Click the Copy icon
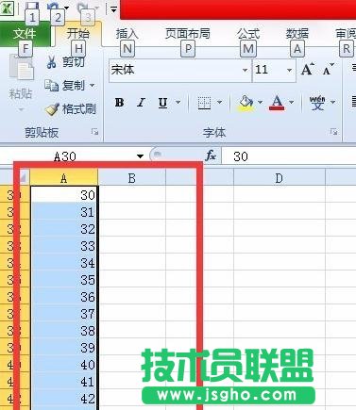The height and width of the screenshot is (410, 356). (51, 85)
